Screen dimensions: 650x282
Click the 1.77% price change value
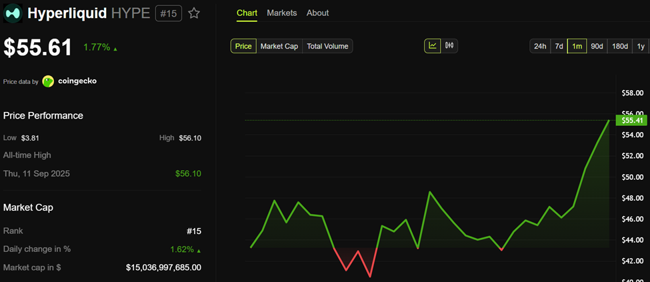click(x=97, y=47)
